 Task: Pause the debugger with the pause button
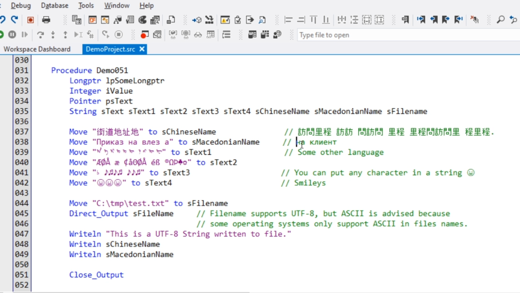(x=12, y=34)
